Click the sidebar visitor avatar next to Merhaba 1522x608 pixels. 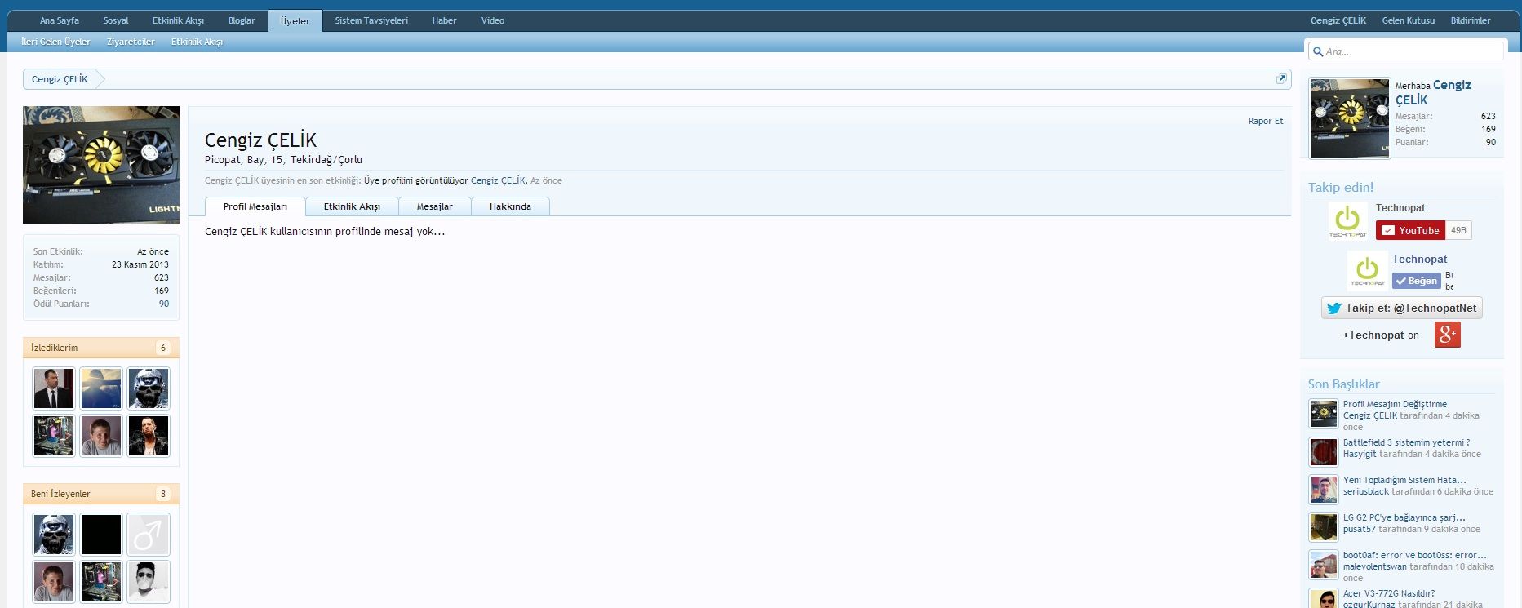point(1350,118)
